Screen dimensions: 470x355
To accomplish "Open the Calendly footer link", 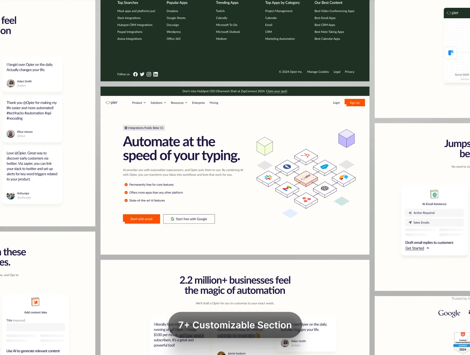I will tap(221, 18).
